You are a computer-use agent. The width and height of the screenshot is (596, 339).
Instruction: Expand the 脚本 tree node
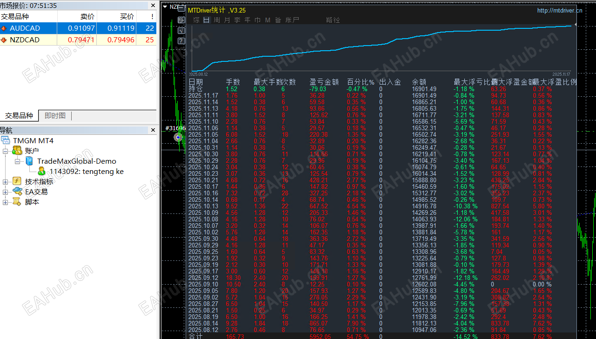[x=6, y=202]
